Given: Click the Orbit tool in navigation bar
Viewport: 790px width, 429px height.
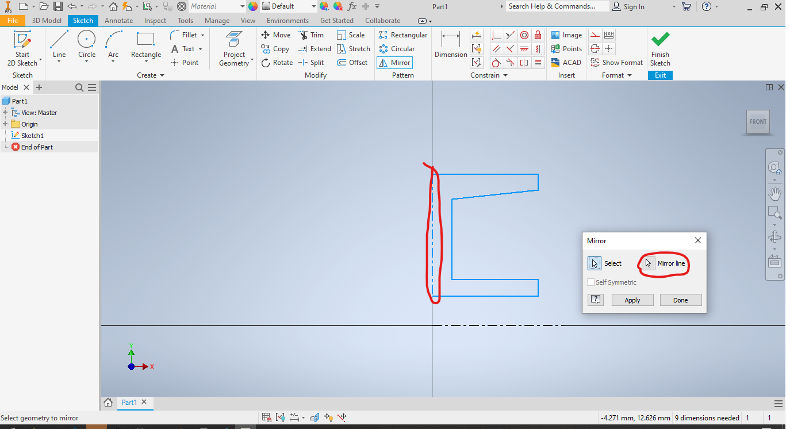Looking at the screenshot, I should click(774, 236).
